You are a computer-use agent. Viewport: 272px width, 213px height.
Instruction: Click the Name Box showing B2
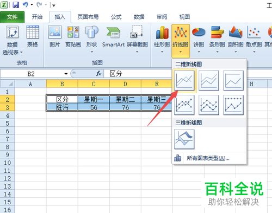click(x=32, y=74)
